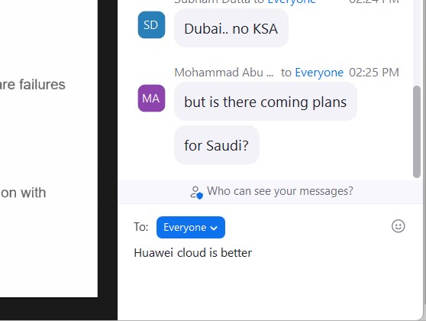Select the 'but is there coming plans' message
The width and height of the screenshot is (426, 321).
[266, 102]
